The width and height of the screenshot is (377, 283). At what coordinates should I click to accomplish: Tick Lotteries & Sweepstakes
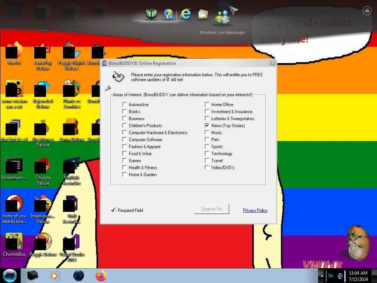point(207,118)
